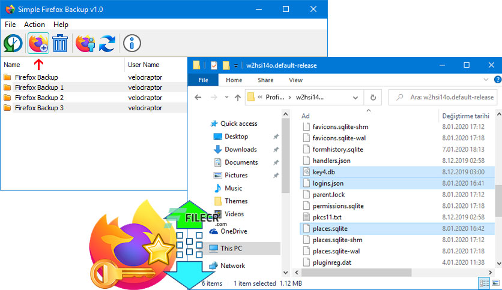The image size is (502, 290).
Task: Click the search box Ara: w2hsi14o.default-release
Action: point(443,98)
